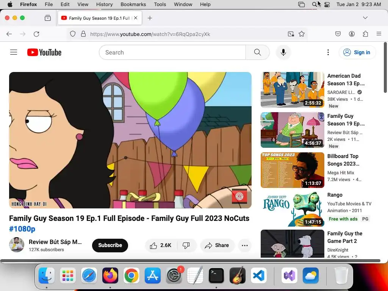
Task: Dislike the video with thumbs down
Action: pos(186,245)
